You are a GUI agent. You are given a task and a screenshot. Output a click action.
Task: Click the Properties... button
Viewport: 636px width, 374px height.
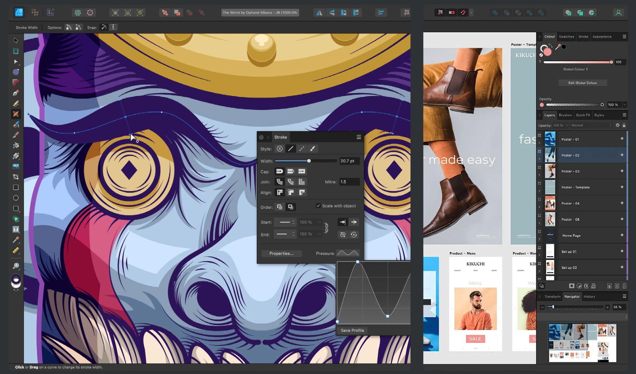(x=281, y=253)
